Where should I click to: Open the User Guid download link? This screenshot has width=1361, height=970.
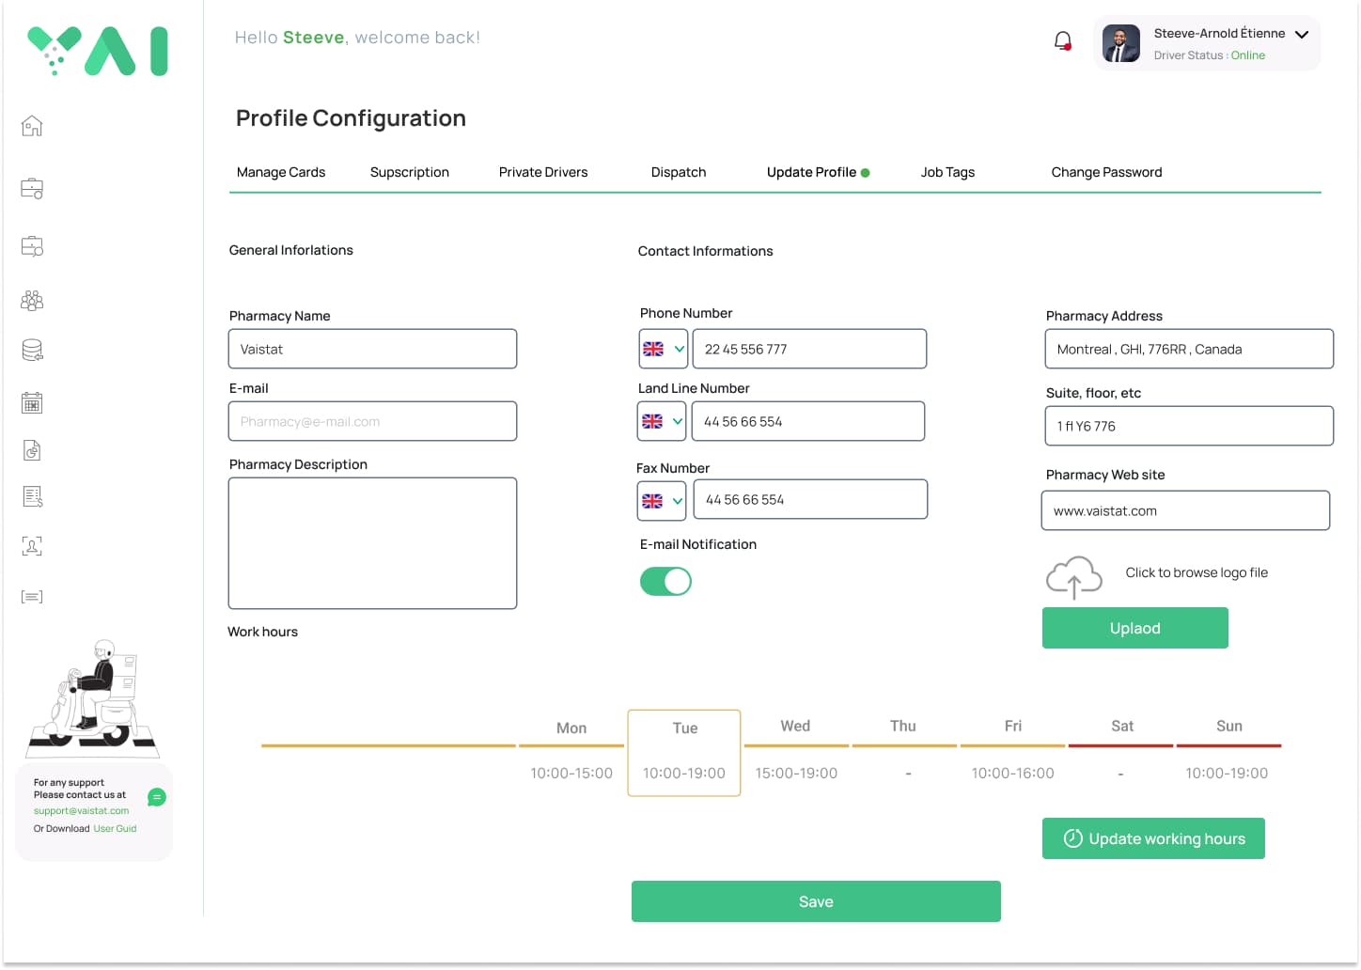tap(115, 829)
